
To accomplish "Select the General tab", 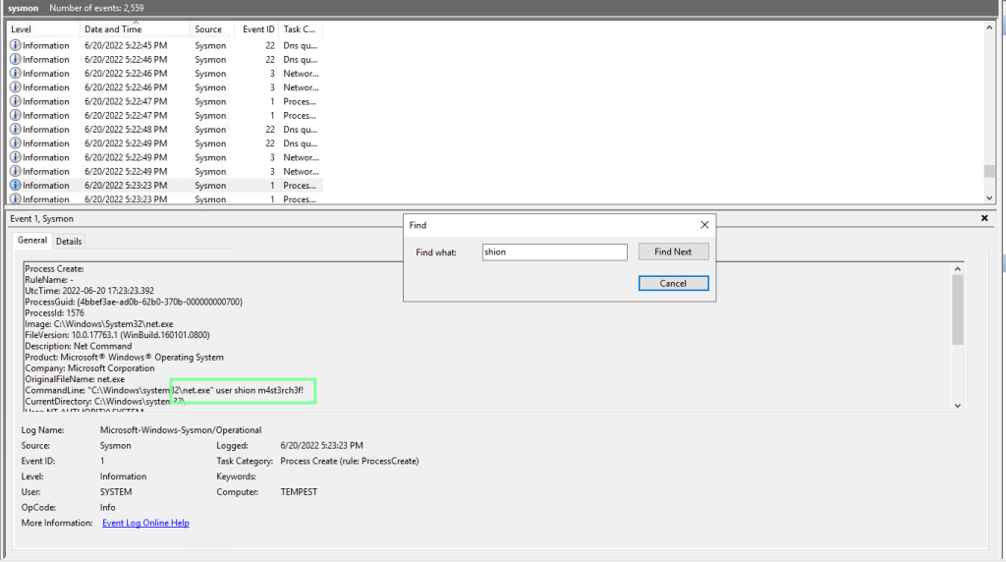I will [32, 241].
